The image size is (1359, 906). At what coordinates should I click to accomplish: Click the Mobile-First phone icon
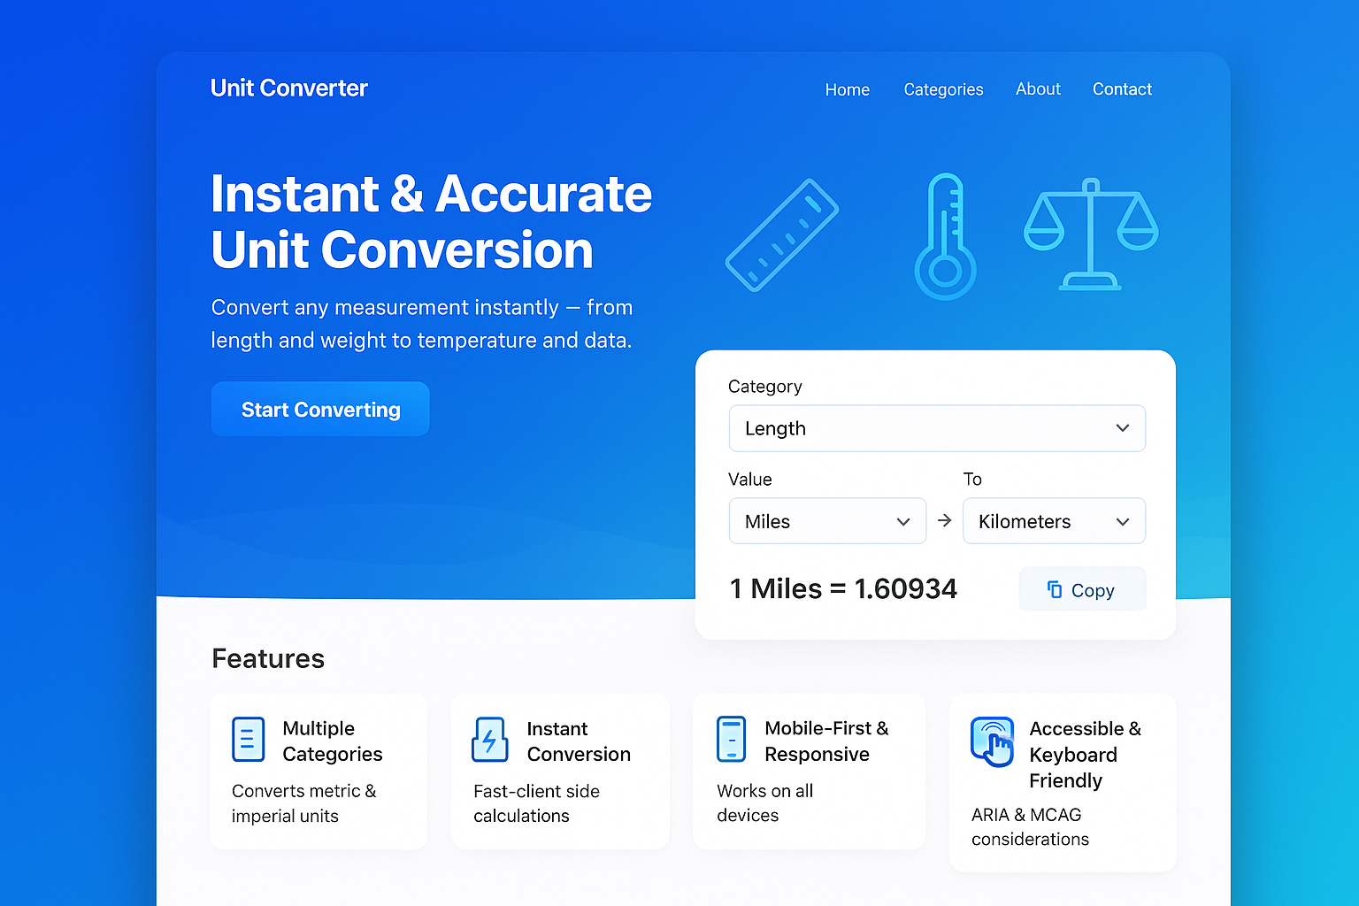731,739
